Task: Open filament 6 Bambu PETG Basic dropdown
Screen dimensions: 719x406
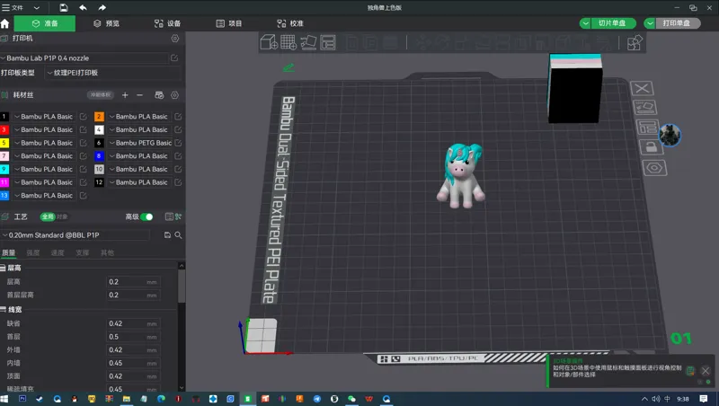Action: [x=140, y=143]
